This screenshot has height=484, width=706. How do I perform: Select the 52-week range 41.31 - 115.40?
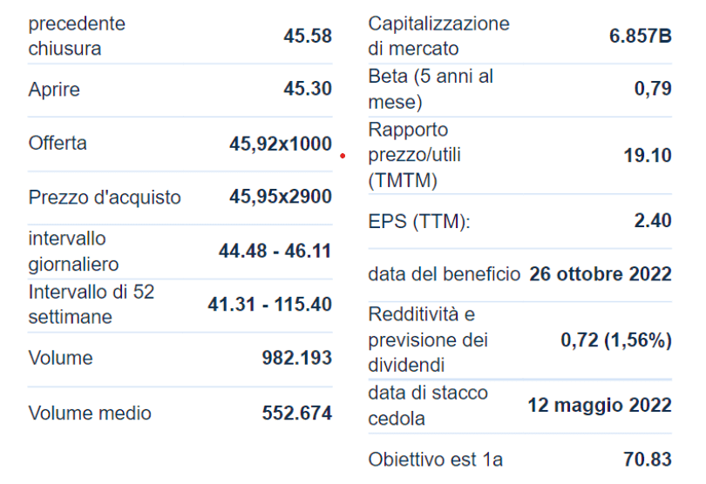[x=269, y=305]
